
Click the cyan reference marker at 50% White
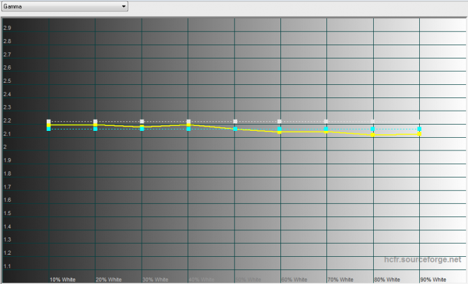(235, 129)
